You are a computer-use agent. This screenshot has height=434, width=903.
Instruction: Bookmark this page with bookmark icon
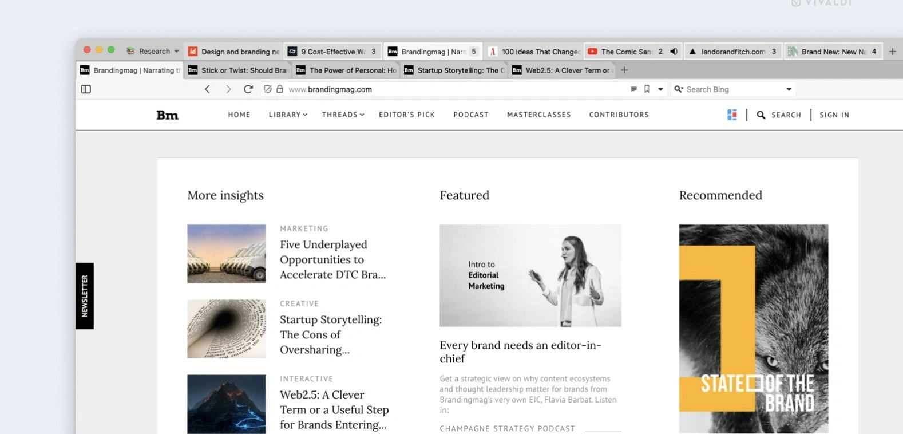point(647,89)
